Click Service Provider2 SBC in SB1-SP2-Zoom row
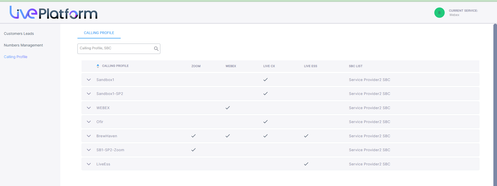 (x=370, y=150)
